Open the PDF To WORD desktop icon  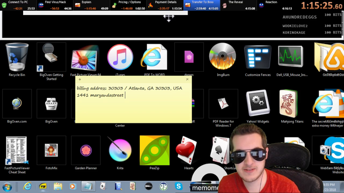154,60
